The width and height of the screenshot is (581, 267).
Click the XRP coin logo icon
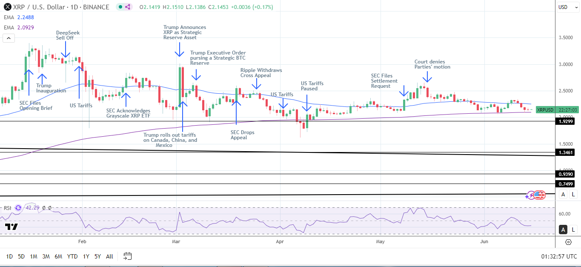coord(7,7)
